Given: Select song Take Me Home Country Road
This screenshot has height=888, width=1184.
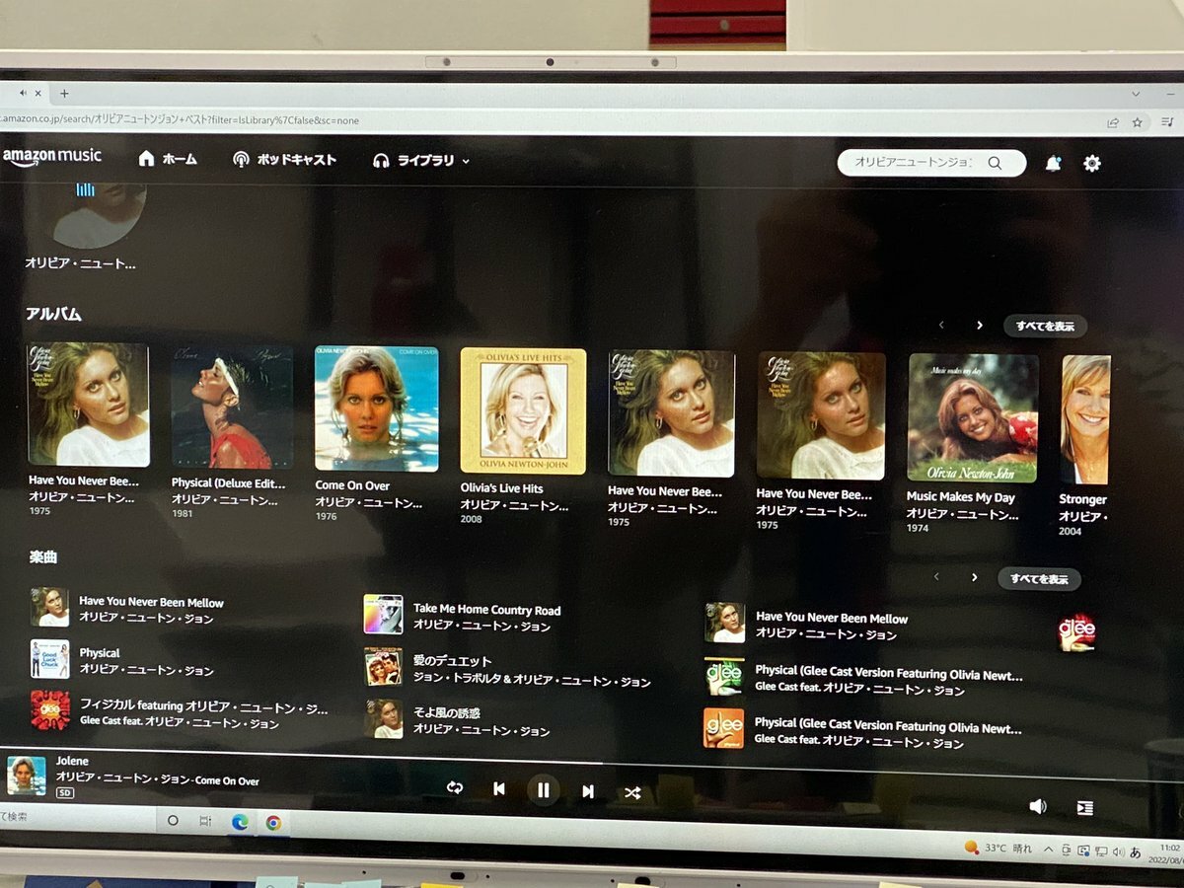Looking at the screenshot, I should point(486,610).
